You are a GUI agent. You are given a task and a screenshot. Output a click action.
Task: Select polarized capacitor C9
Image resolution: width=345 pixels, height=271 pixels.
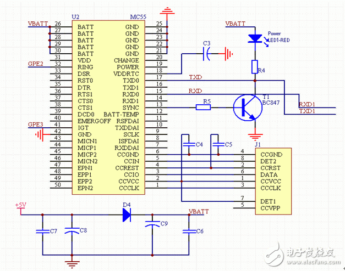[x=150, y=224]
